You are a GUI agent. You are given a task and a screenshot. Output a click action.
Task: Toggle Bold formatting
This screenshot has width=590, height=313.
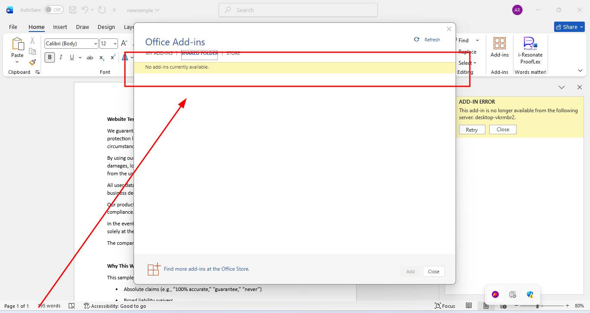(50, 57)
